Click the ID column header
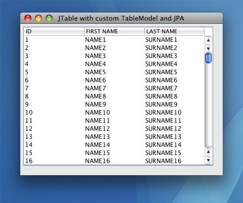Screen dimensions: 243x203 (x=54, y=31)
